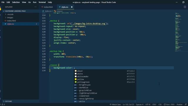Image resolution: width=188 pixels, height=106 pixels.
Task: Open the Run menu
Action: pyautogui.click(x=35, y=2)
